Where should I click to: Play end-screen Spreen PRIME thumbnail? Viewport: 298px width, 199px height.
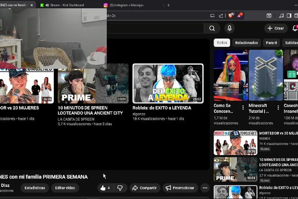[x=93, y=84]
